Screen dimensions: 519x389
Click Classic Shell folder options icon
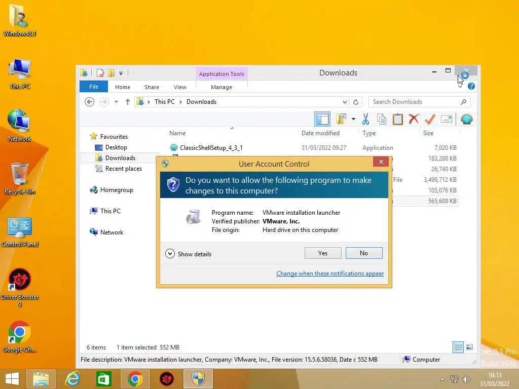(x=341, y=119)
